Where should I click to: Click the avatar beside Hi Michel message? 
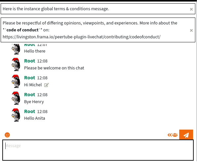[16, 81]
